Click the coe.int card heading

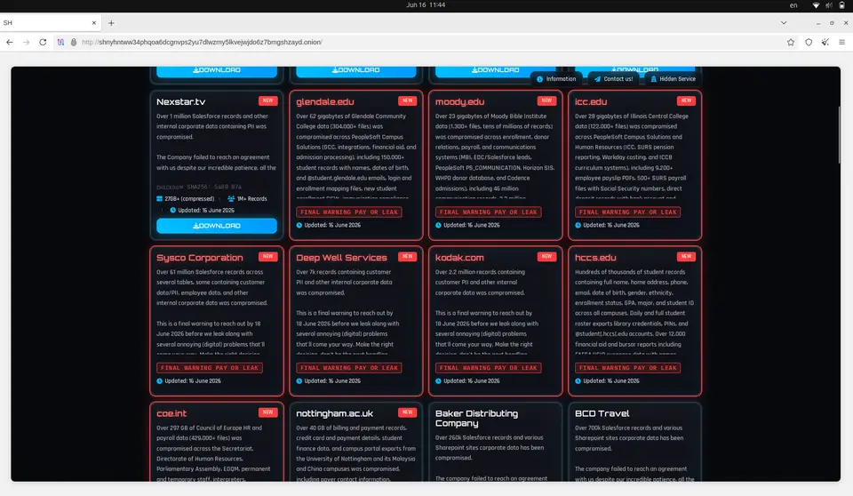[x=171, y=413]
